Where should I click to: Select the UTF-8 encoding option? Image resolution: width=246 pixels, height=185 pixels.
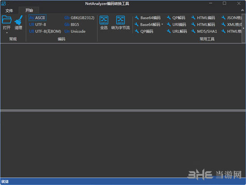tap(38, 25)
